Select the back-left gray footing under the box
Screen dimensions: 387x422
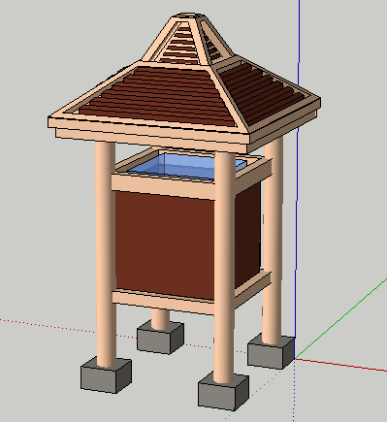point(160,338)
